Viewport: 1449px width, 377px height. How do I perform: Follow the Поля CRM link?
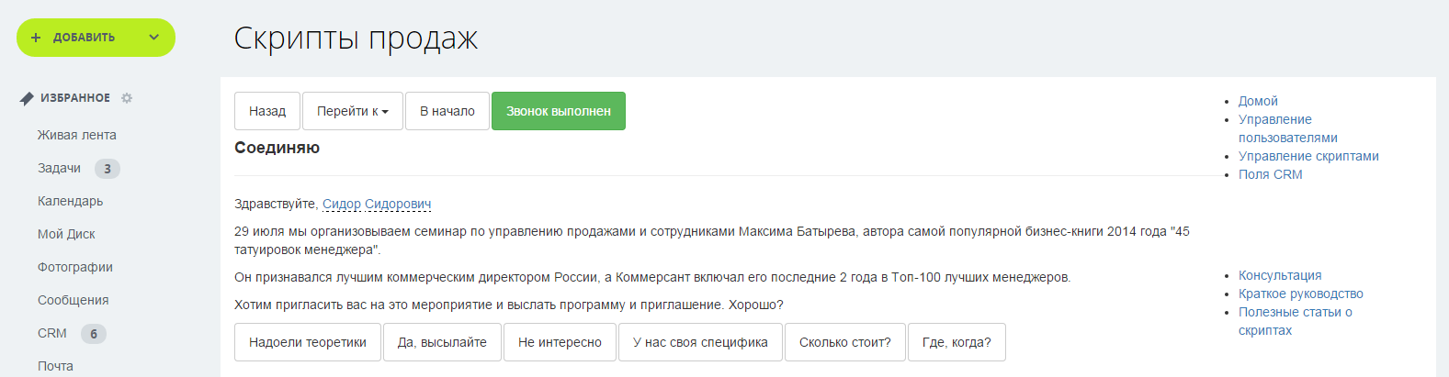pyautogui.click(x=1270, y=174)
